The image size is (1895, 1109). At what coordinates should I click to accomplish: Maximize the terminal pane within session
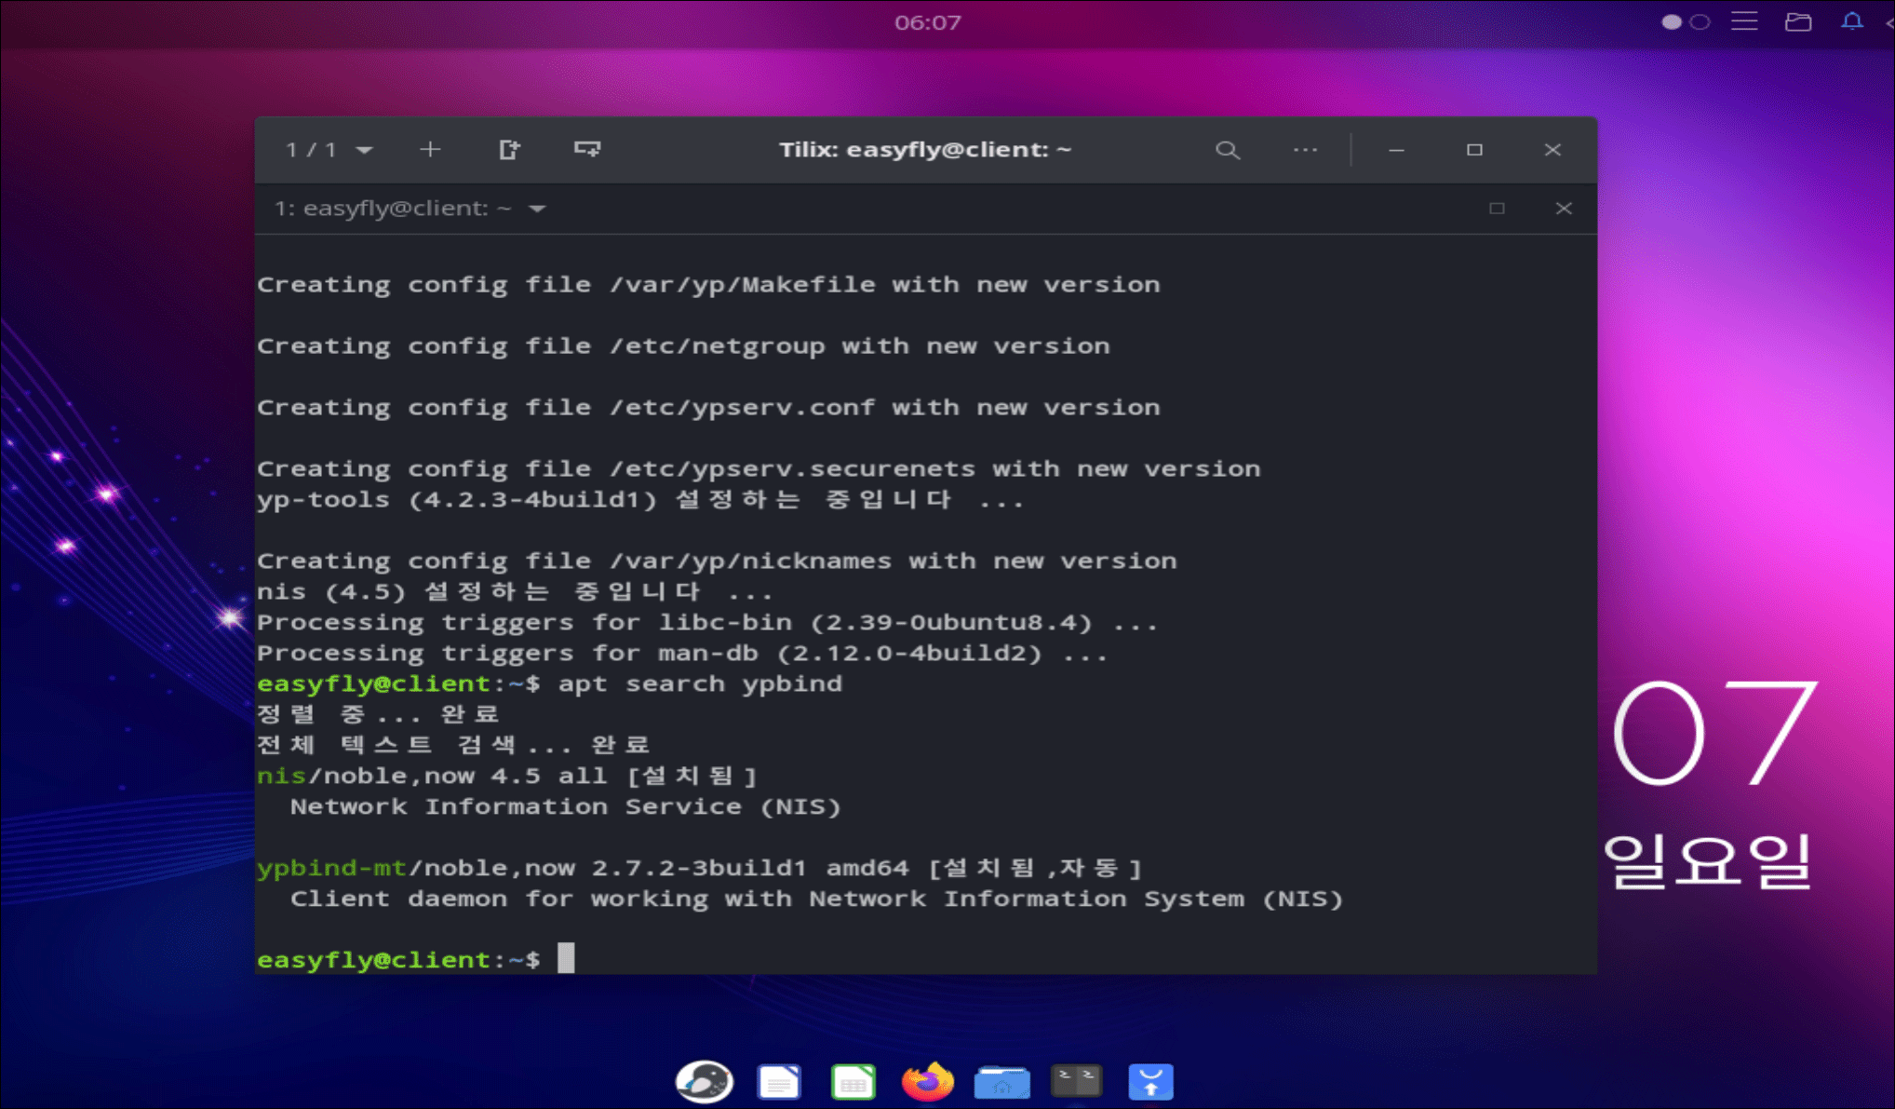tap(1497, 209)
